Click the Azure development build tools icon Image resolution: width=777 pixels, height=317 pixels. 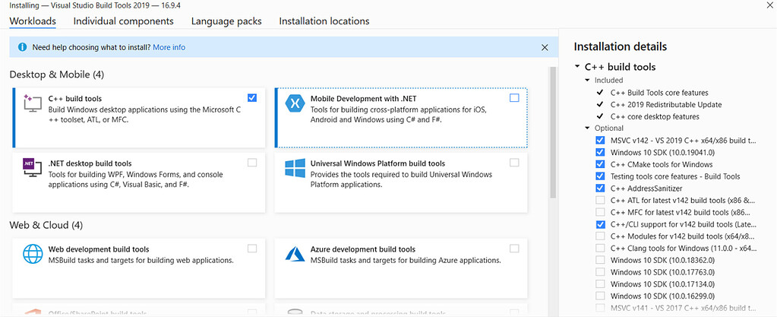(x=293, y=254)
